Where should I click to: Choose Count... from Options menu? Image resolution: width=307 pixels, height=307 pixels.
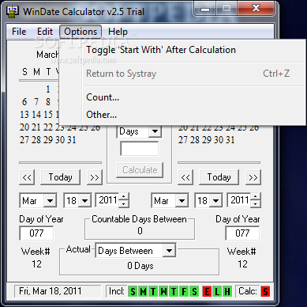click(103, 97)
